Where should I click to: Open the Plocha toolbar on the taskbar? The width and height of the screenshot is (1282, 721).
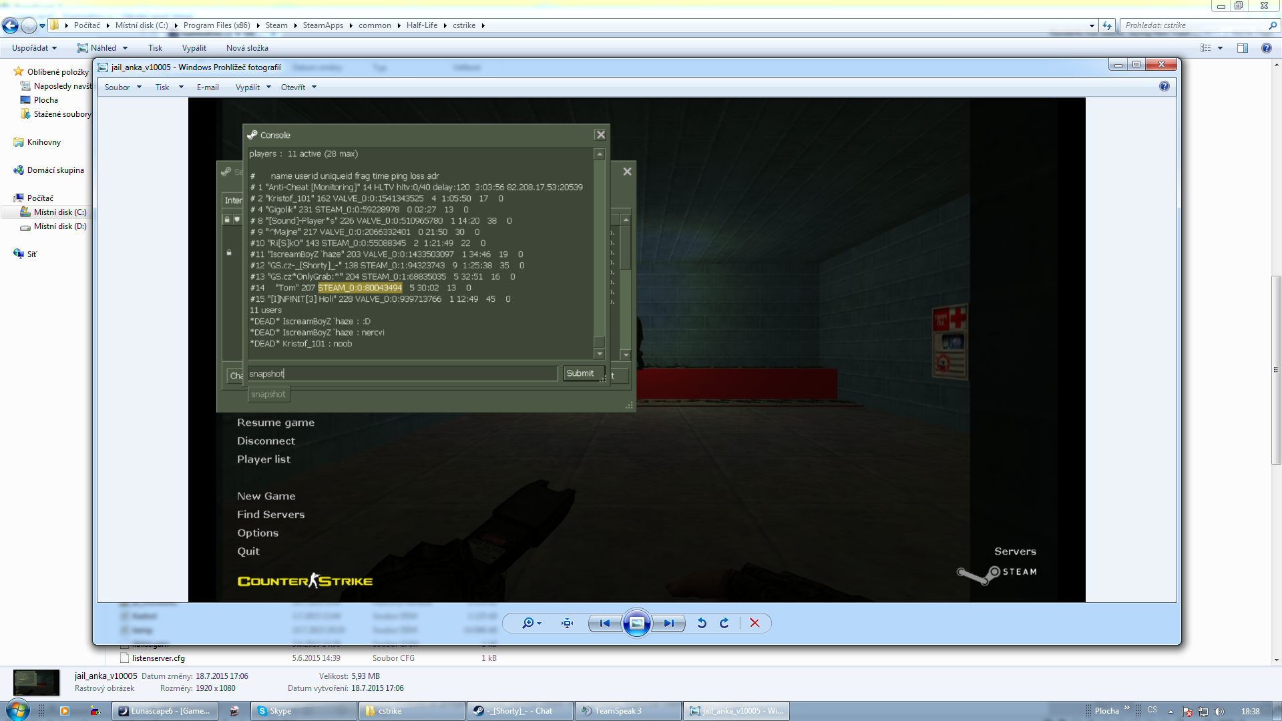tap(1106, 711)
